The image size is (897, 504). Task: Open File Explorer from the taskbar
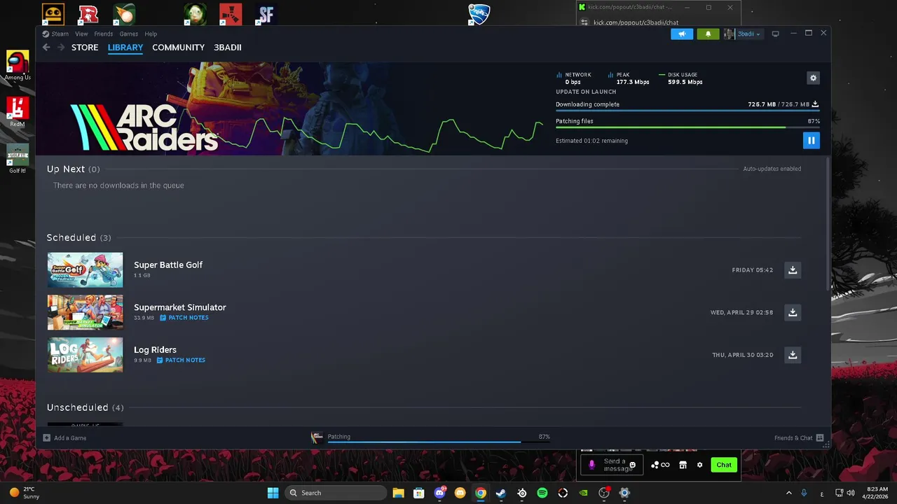398,493
